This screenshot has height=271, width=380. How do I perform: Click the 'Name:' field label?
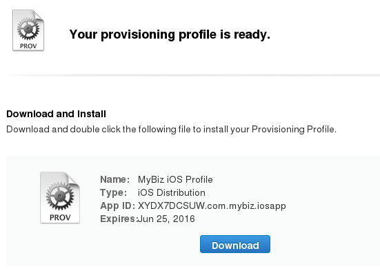115,179
